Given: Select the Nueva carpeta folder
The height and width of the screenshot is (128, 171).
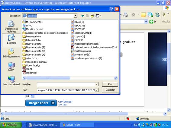Looking at the screenshot, I should (x=32, y=44).
